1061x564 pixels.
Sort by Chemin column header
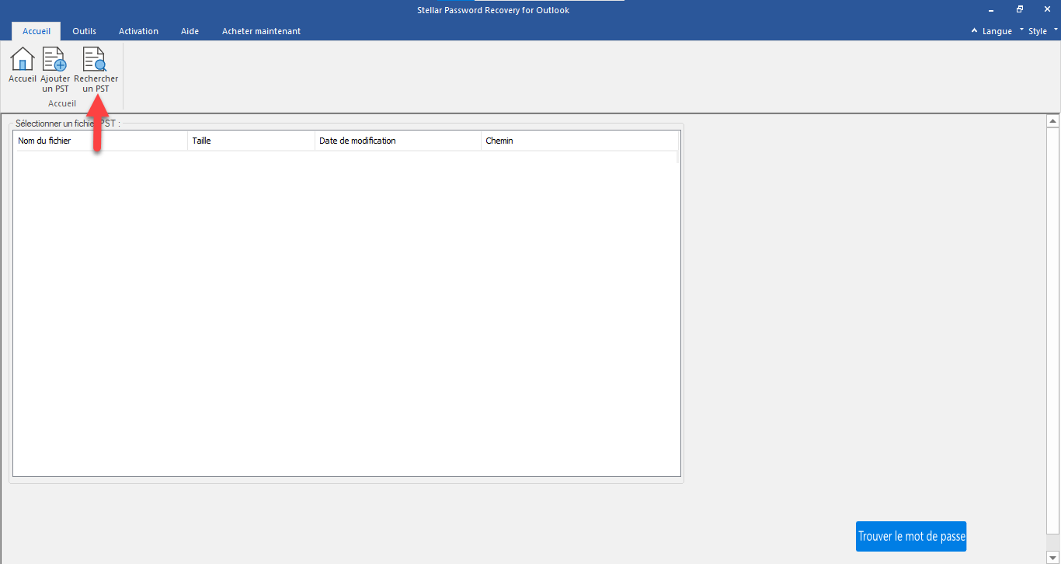[x=579, y=141]
